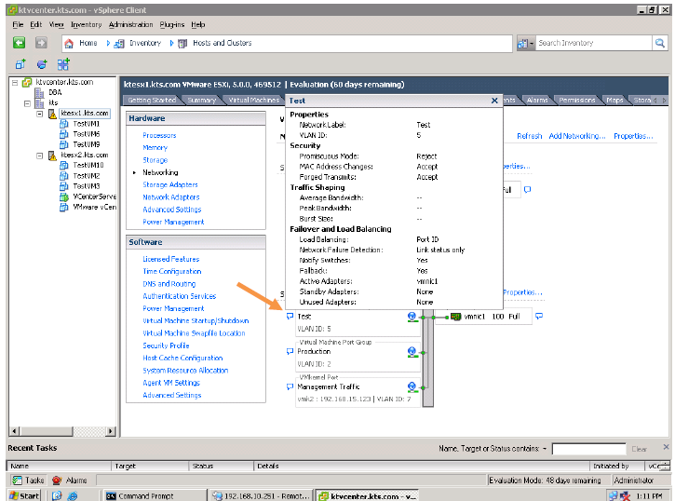The height and width of the screenshot is (501, 675).
Task: Click the Search Inventory input field
Action: tap(594, 43)
